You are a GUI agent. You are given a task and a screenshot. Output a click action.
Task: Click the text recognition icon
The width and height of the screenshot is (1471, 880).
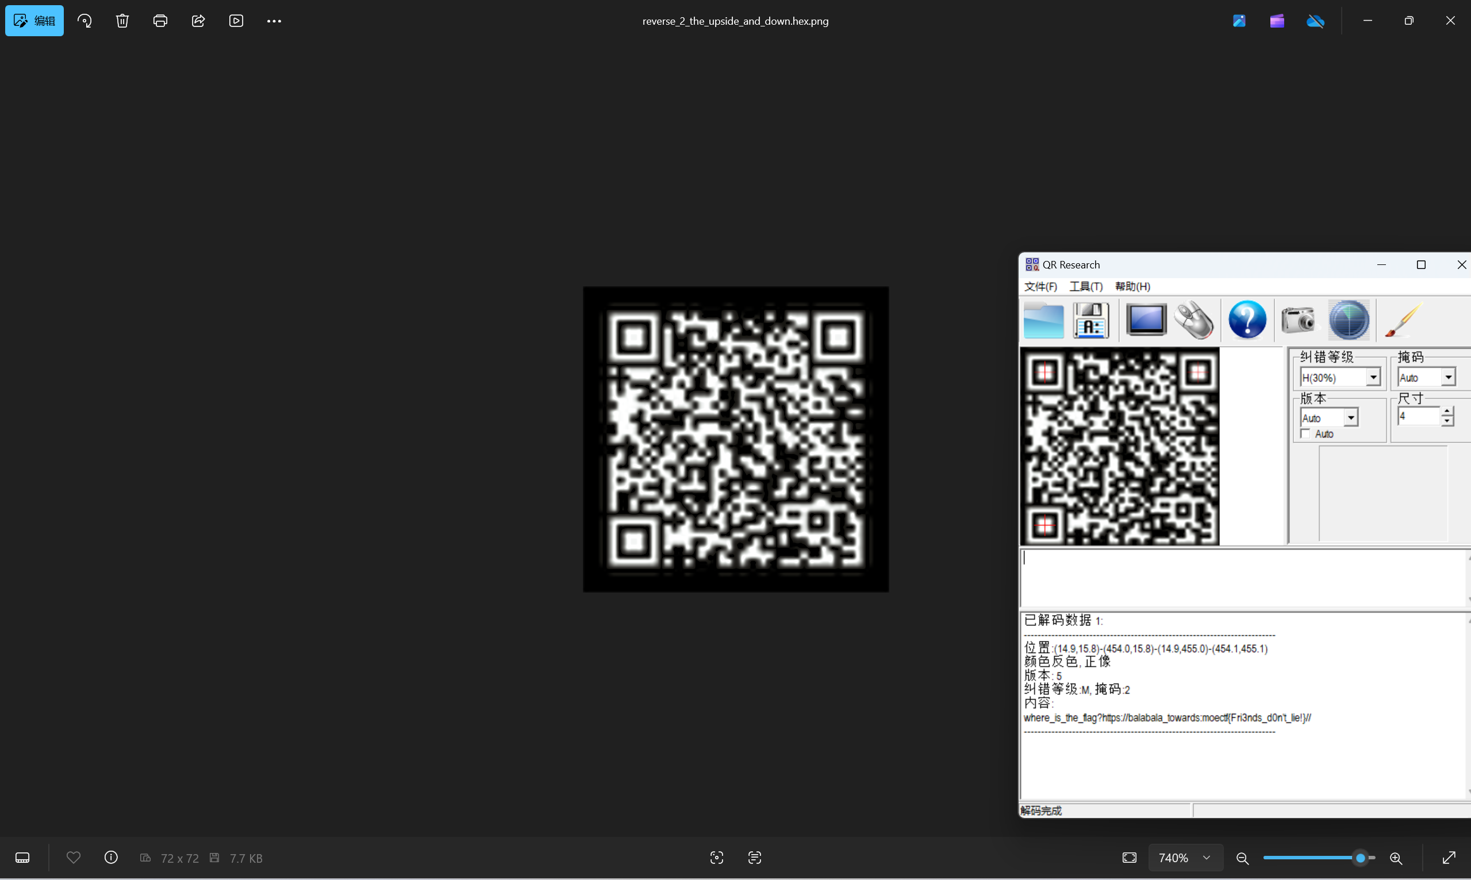[x=755, y=858]
